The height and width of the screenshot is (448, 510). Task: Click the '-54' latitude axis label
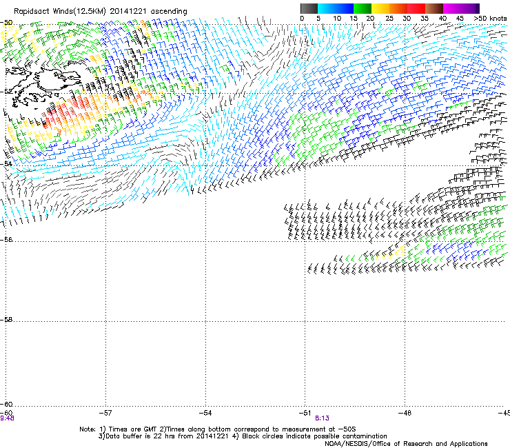(x=6, y=163)
